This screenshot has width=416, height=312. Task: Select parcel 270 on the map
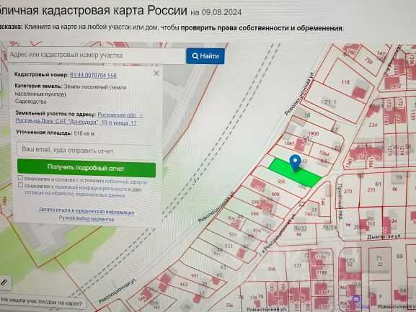coord(348,191)
